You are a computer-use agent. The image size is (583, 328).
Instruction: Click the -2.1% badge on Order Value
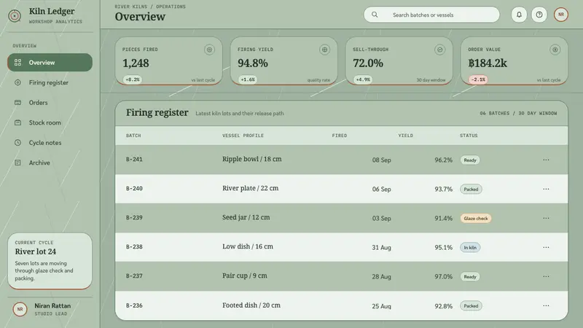[478, 79]
